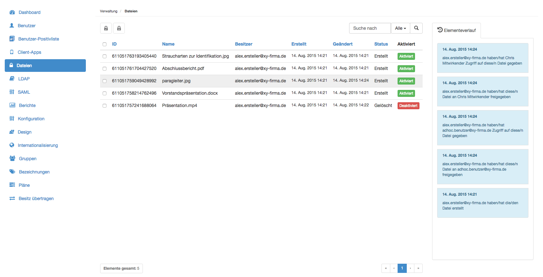Open Dateien in the sidebar
The image size is (543, 277).
coord(45,66)
